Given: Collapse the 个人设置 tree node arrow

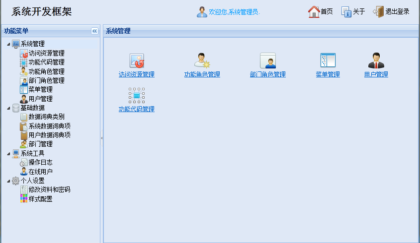Looking at the screenshot, I should coord(8,181).
